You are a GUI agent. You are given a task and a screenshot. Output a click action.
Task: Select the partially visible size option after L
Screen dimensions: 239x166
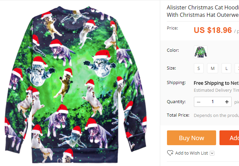tap(237, 68)
